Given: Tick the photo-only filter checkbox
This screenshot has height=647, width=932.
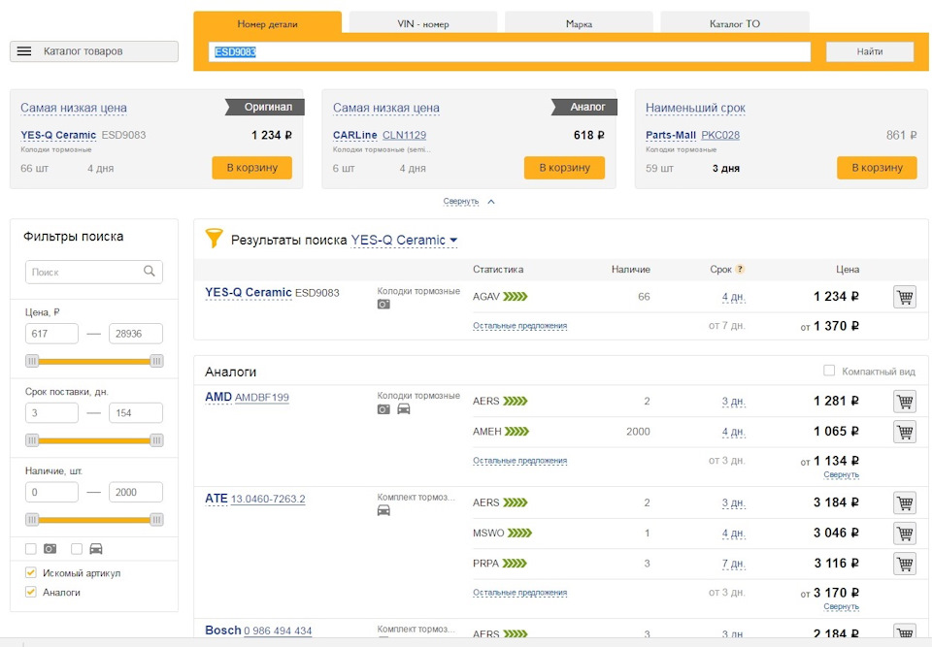Looking at the screenshot, I should tap(31, 549).
